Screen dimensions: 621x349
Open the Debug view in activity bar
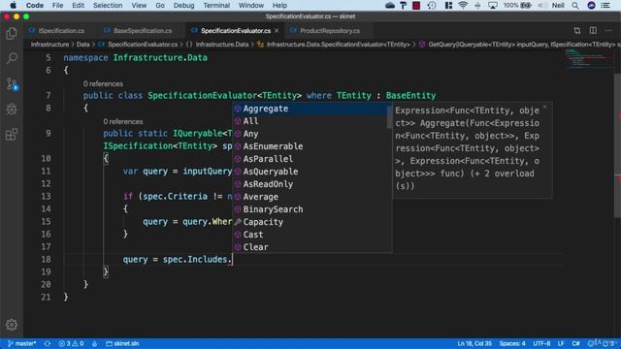click(12, 110)
